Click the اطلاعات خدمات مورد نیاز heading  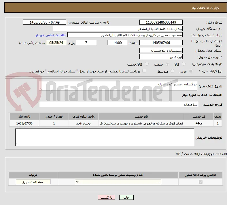pyautogui.click(x=202, y=95)
